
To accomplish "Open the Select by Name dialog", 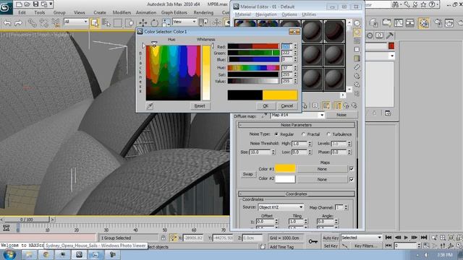I will 106,22.
